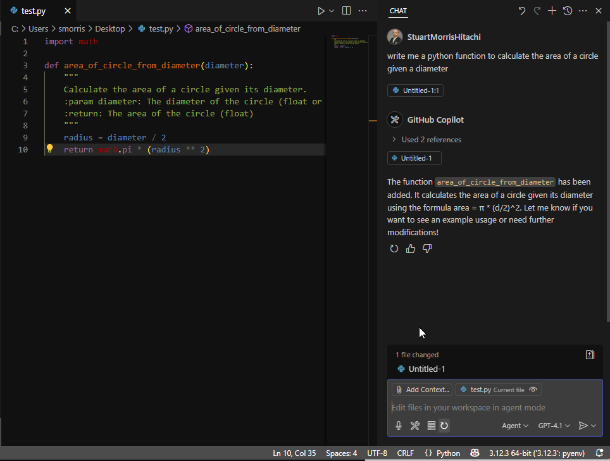Open the area_of_circle_from_diameter breadcrumb symbol

click(x=242, y=28)
